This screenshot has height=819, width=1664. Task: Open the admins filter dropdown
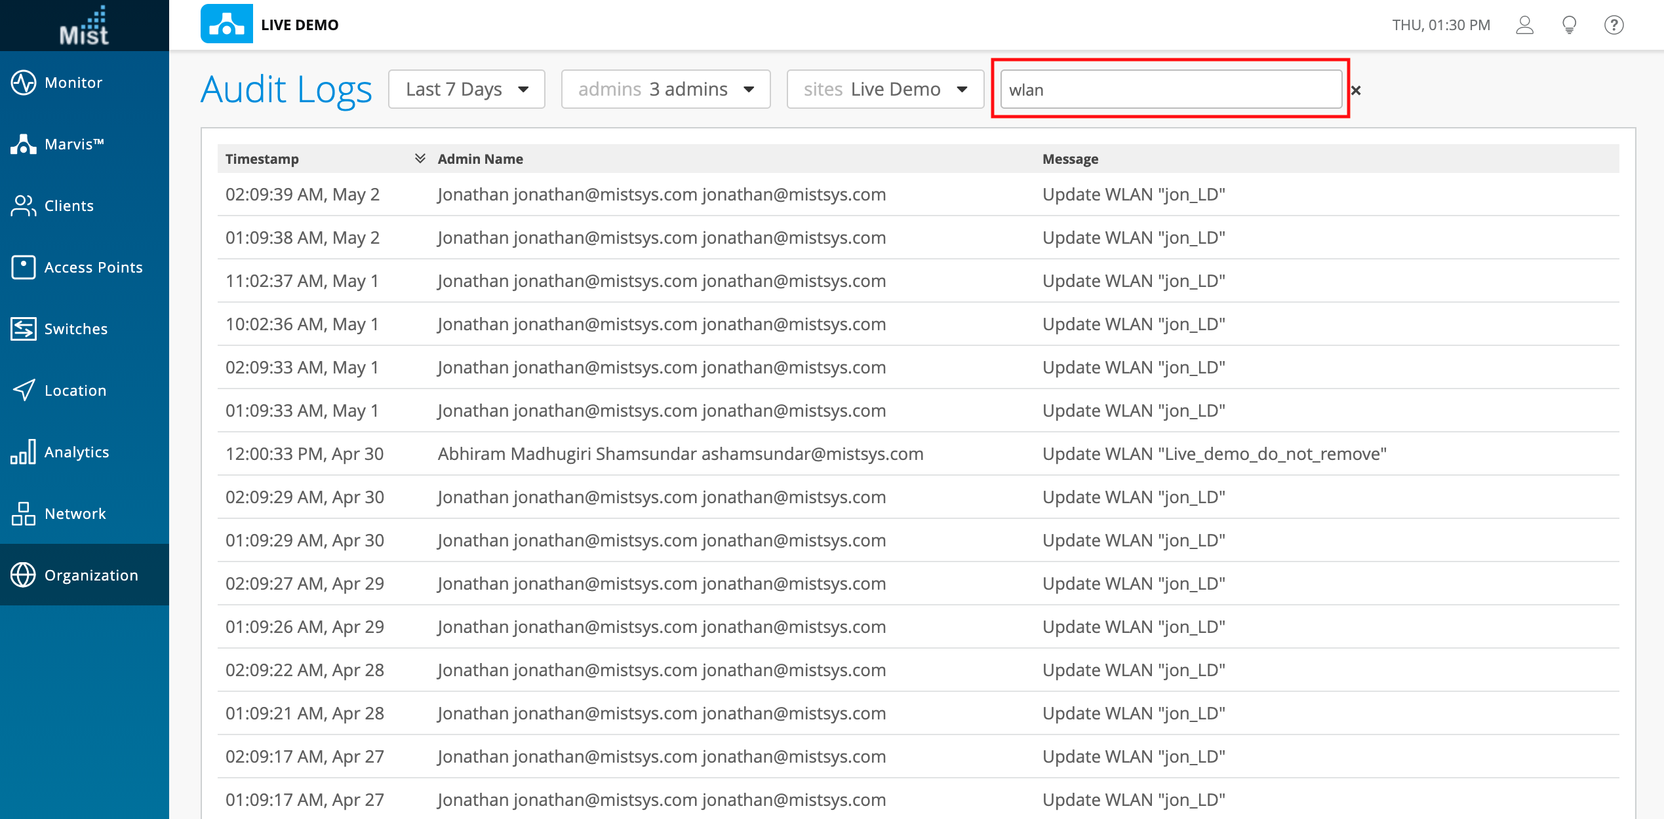point(665,89)
